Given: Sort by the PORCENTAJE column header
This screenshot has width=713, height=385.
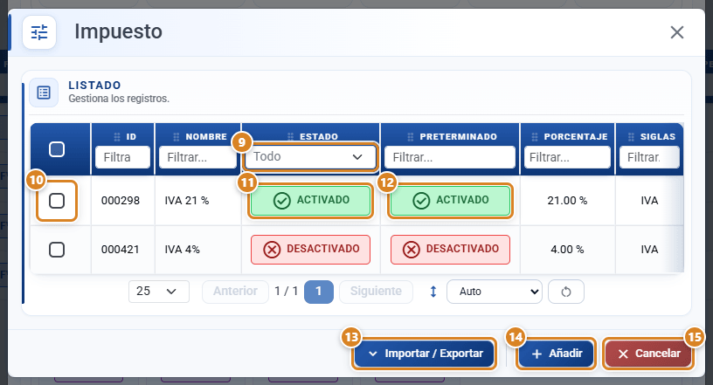Looking at the screenshot, I should (576, 137).
